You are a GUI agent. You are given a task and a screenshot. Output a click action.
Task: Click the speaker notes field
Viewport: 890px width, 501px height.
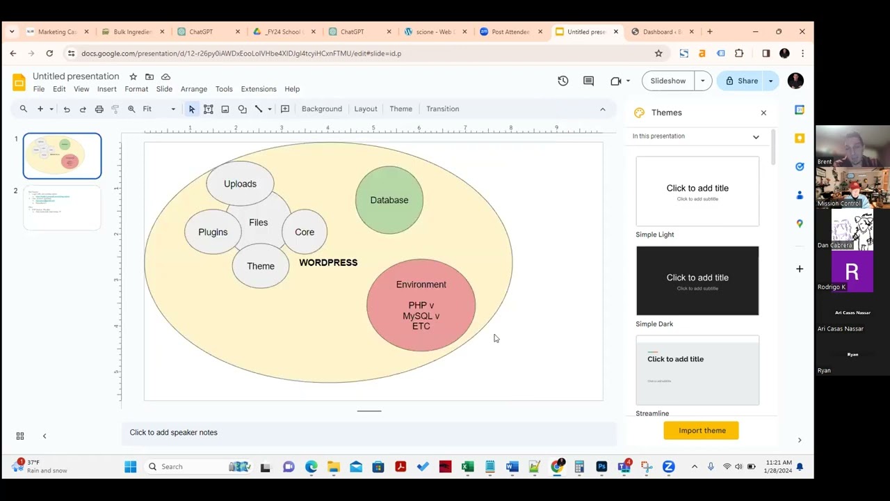coord(369,433)
